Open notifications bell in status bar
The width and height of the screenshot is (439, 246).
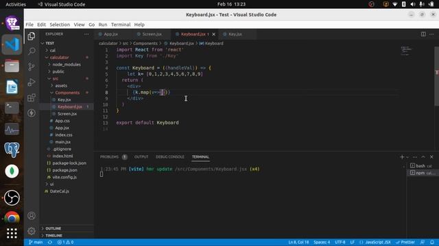point(432,242)
